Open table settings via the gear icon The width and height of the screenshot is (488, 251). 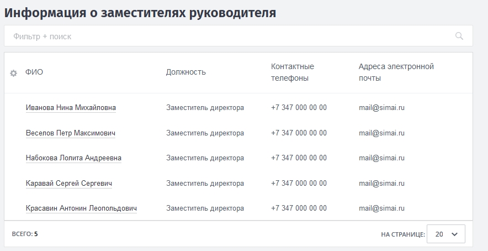tap(14, 73)
